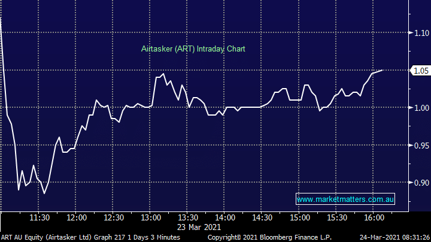Click the 0.95 price axis label

421,146
